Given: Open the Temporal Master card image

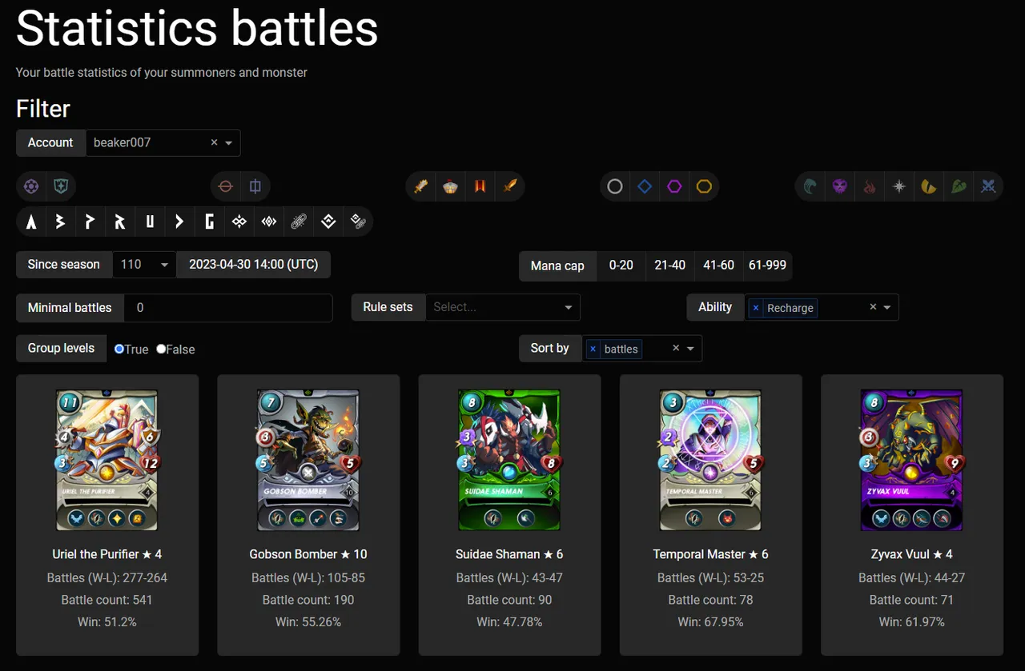Looking at the screenshot, I should (x=710, y=460).
